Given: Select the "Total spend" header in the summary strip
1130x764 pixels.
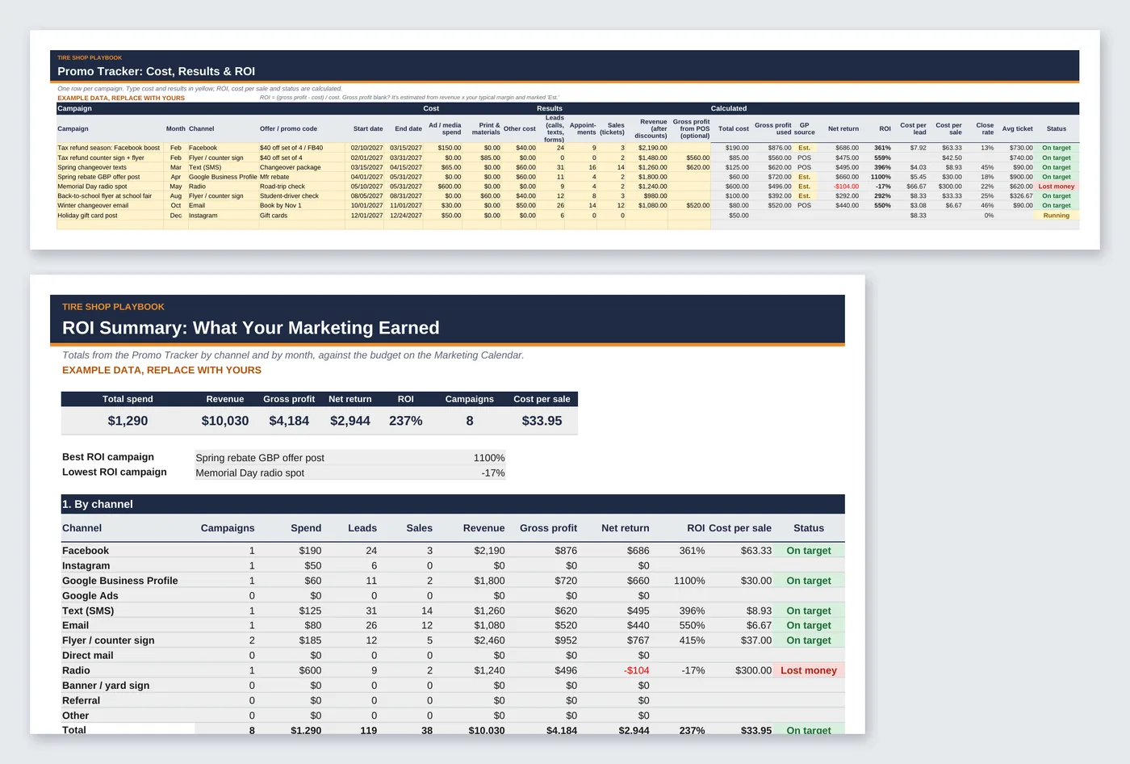Looking at the screenshot, I should tap(128, 399).
